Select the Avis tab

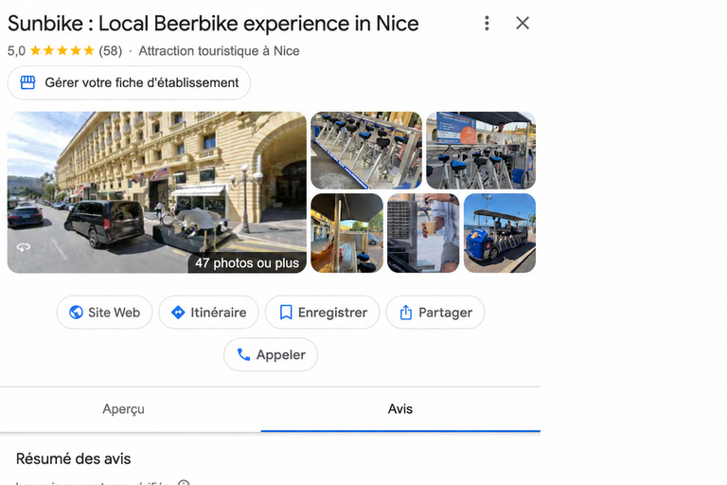pyautogui.click(x=400, y=409)
